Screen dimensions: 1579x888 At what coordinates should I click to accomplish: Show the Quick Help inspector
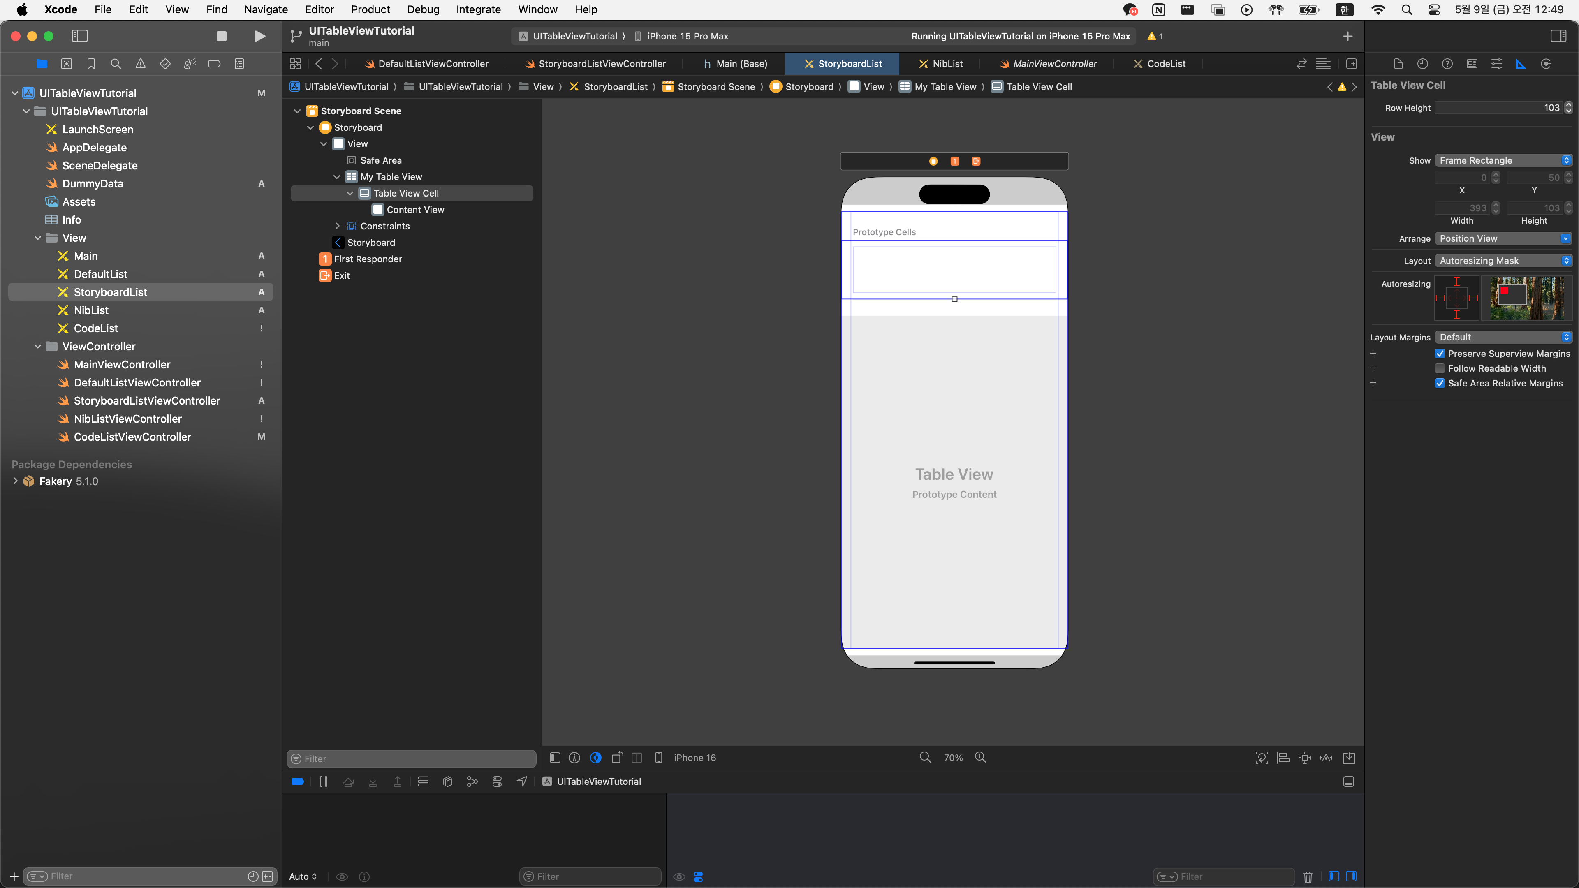1447,64
